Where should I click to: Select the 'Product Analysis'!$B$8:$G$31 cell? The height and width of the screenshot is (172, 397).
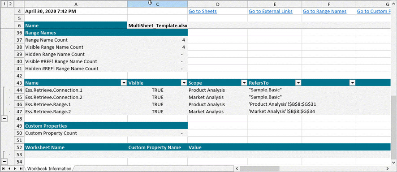[275, 104]
